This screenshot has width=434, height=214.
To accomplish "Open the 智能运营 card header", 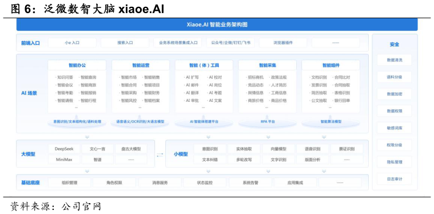I will tap(141, 65).
